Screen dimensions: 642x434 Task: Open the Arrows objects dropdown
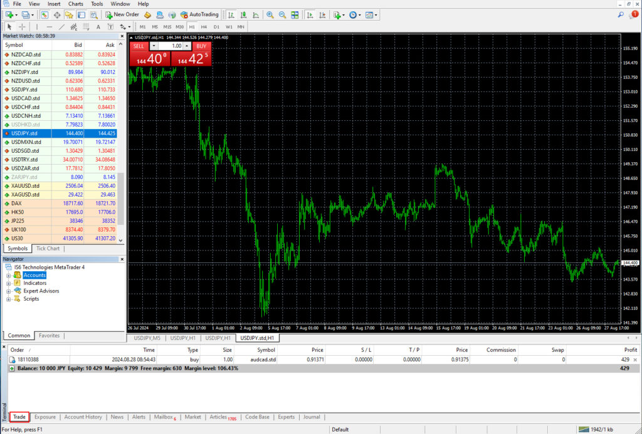(x=125, y=26)
